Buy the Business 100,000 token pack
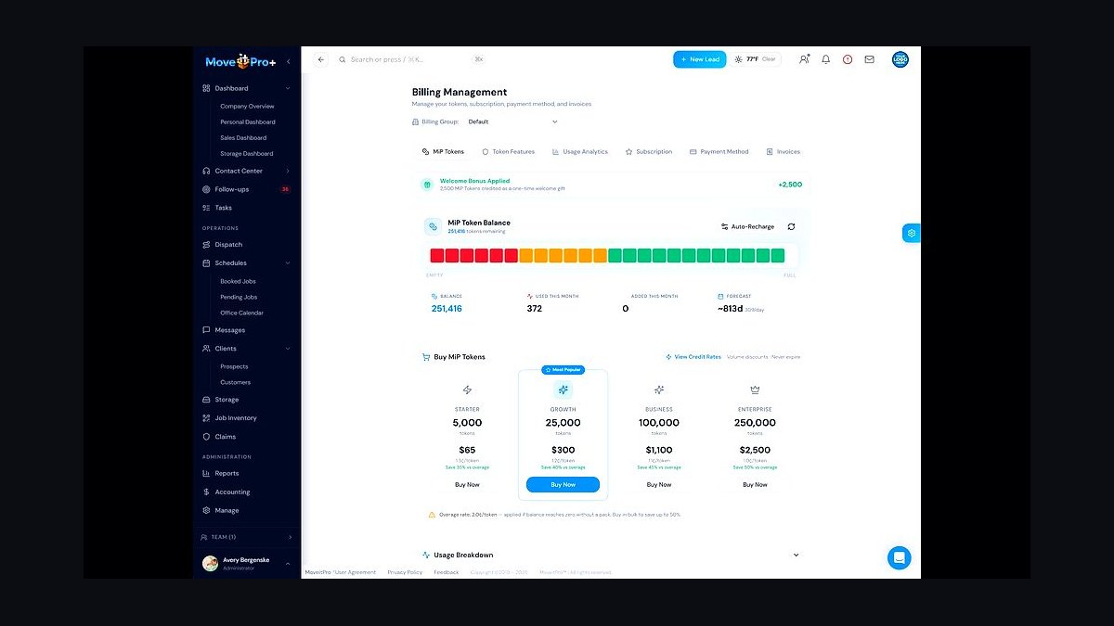 click(659, 485)
